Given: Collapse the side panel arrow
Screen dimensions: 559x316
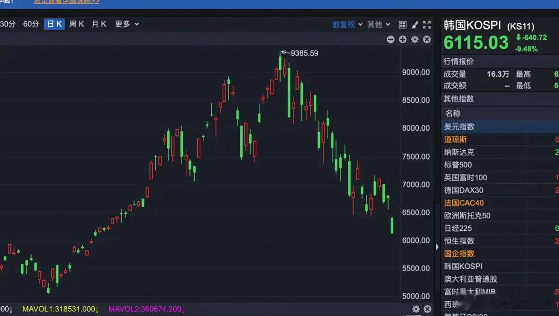Looking at the screenshot, I should pos(437,247).
